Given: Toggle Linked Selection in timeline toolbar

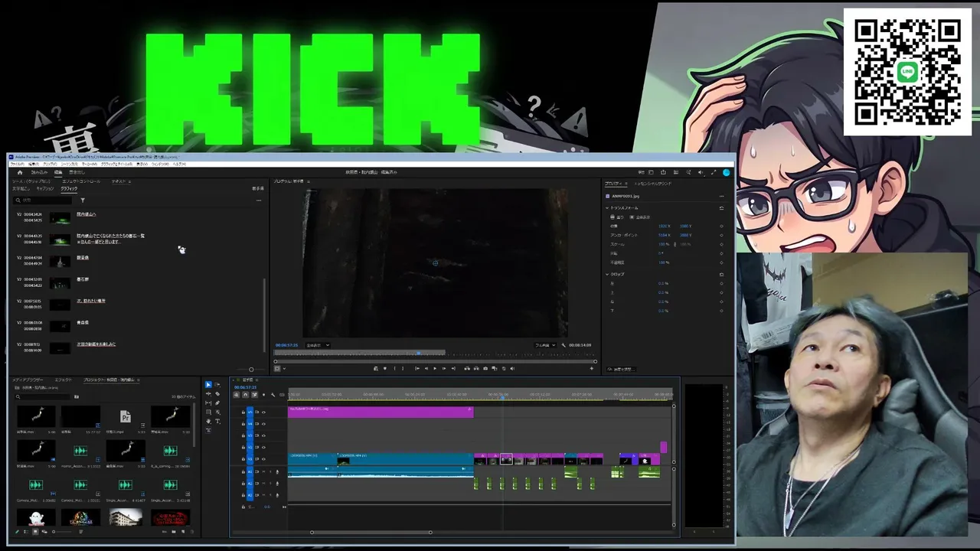Looking at the screenshot, I should 254,395.
